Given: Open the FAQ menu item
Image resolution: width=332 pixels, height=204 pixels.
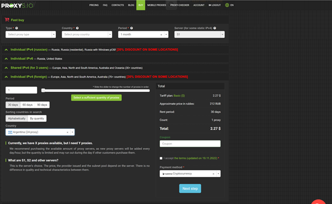Looking at the screenshot, I should tap(105, 5).
